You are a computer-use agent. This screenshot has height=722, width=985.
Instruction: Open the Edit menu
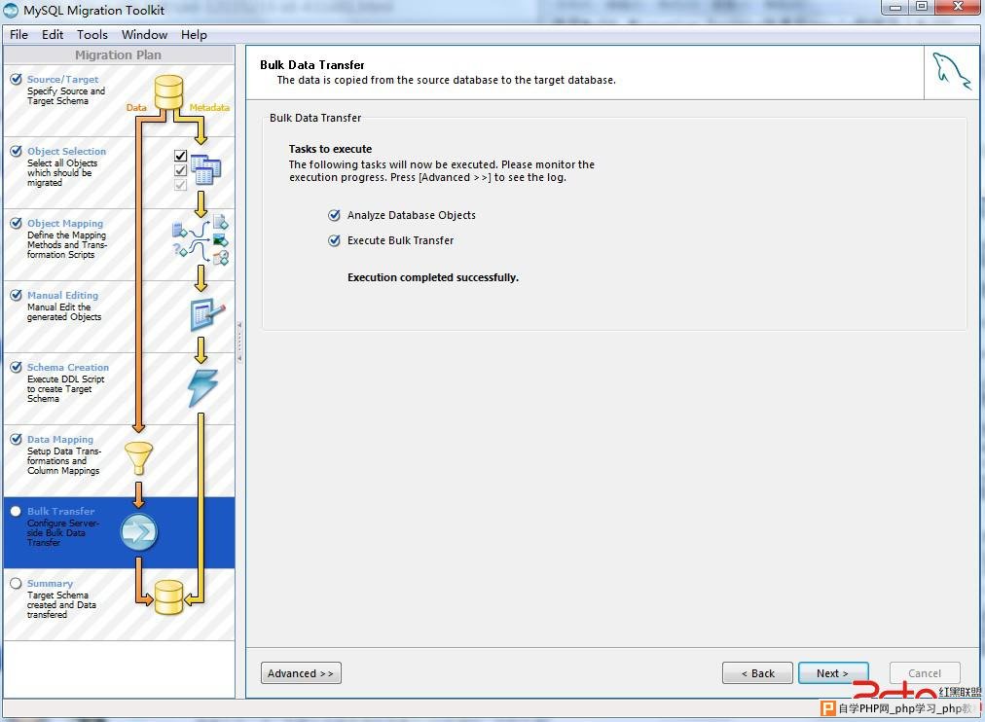[x=53, y=34]
